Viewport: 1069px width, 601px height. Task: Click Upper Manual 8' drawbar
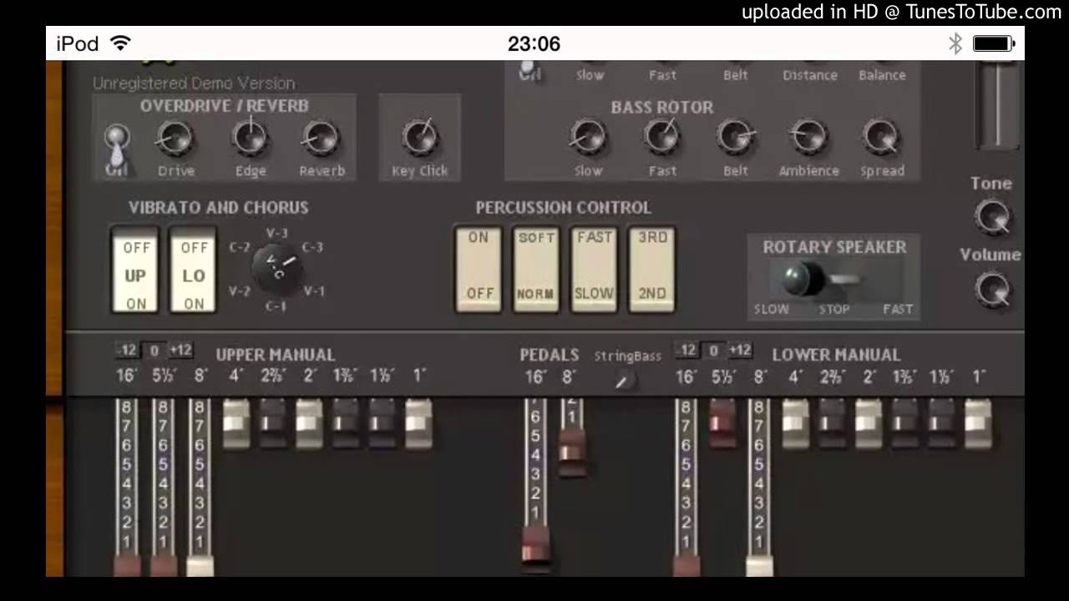click(x=199, y=487)
